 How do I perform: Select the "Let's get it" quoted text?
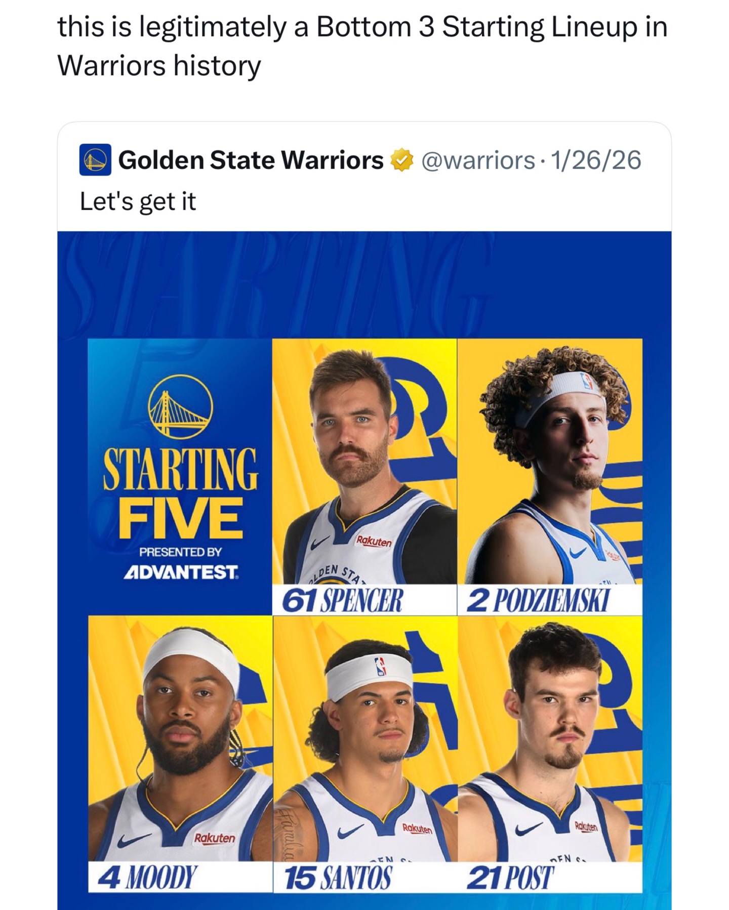coord(138,201)
